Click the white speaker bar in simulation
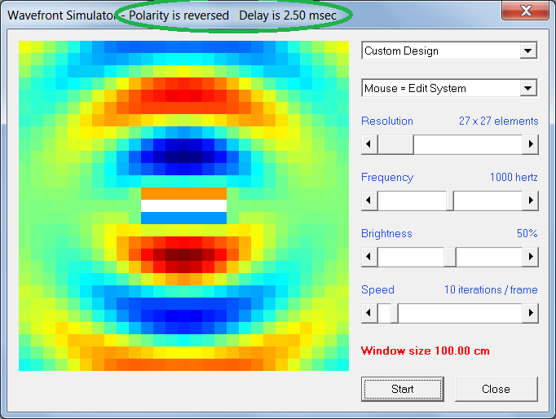 coord(183,206)
